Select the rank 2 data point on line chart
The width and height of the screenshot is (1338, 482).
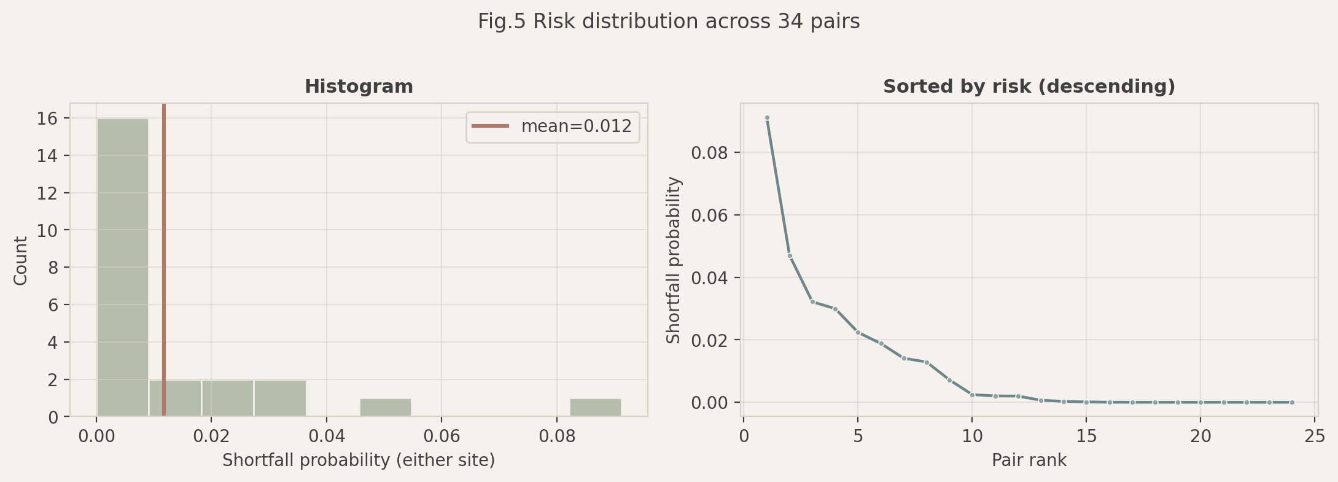pyautogui.click(x=790, y=256)
